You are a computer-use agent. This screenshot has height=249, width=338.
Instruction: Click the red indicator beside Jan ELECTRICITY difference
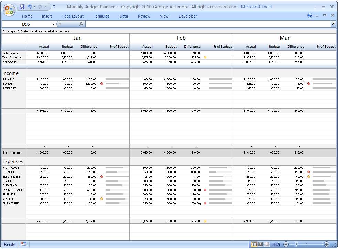101,177
